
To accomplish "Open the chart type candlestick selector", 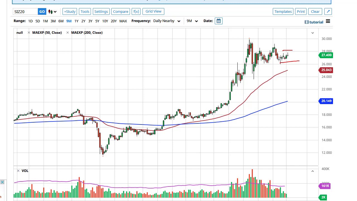I will 52,11.
